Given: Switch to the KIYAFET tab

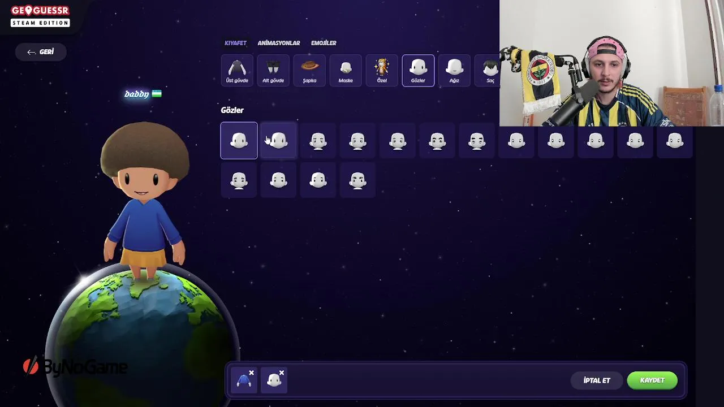Looking at the screenshot, I should 235,43.
